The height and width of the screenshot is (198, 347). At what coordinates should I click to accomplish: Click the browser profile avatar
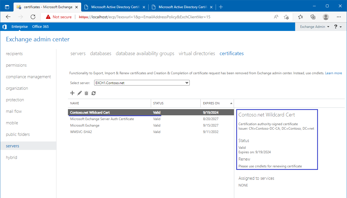tap(326, 17)
